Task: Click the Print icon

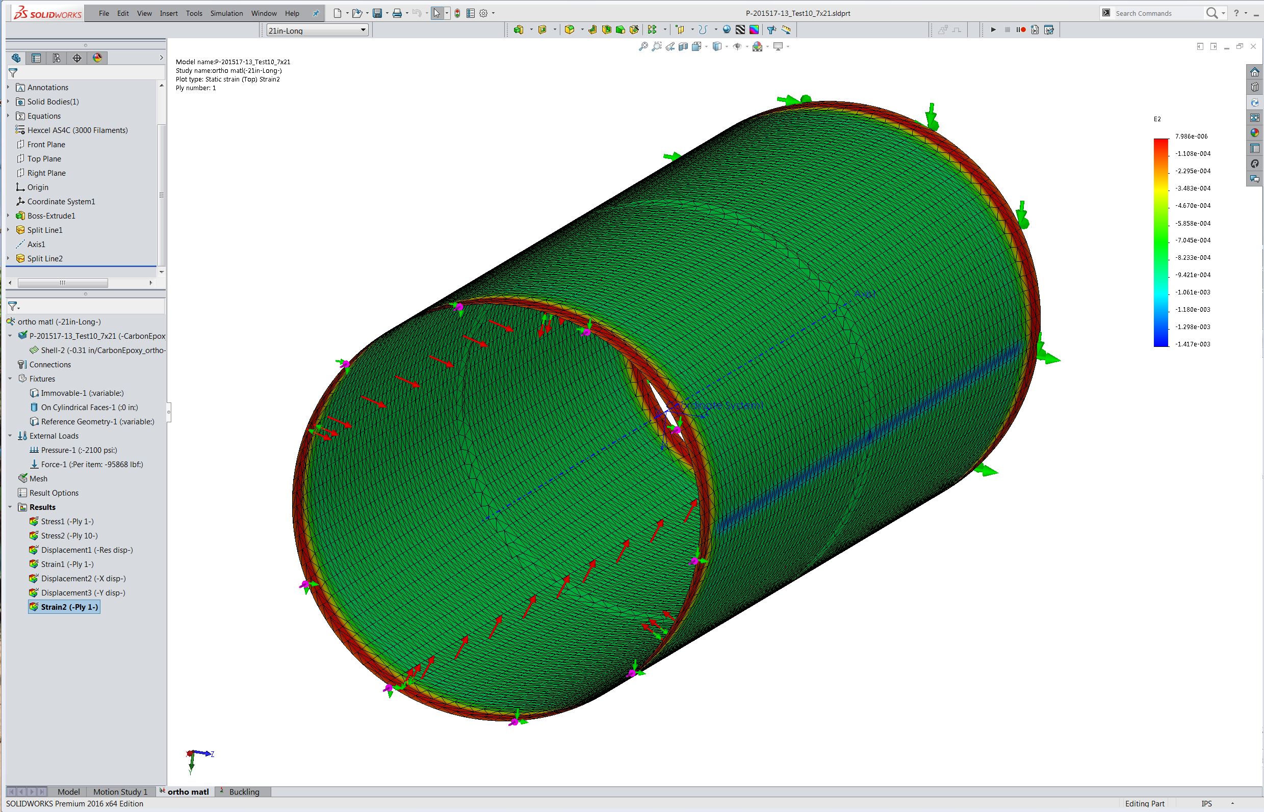Action: pos(397,13)
